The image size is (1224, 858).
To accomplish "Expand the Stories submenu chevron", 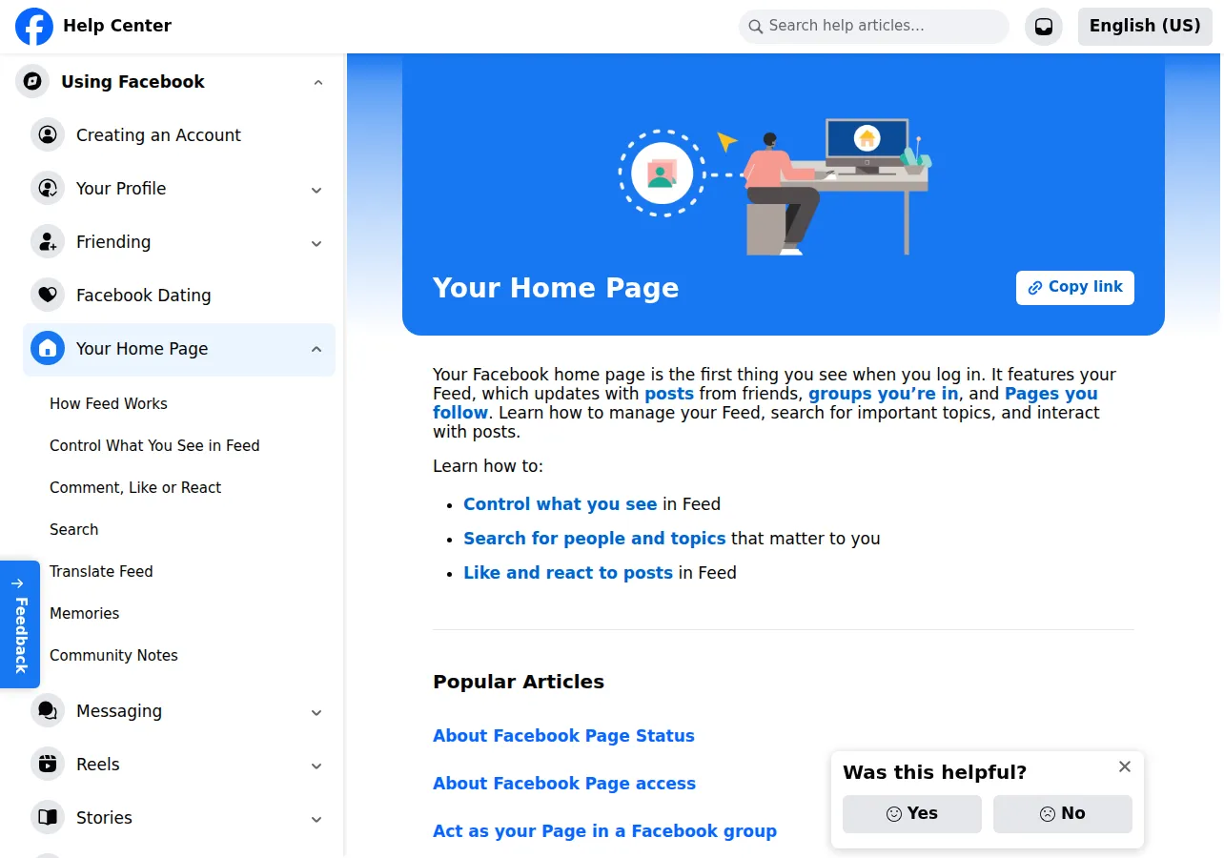I will click(x=316, y=819).
